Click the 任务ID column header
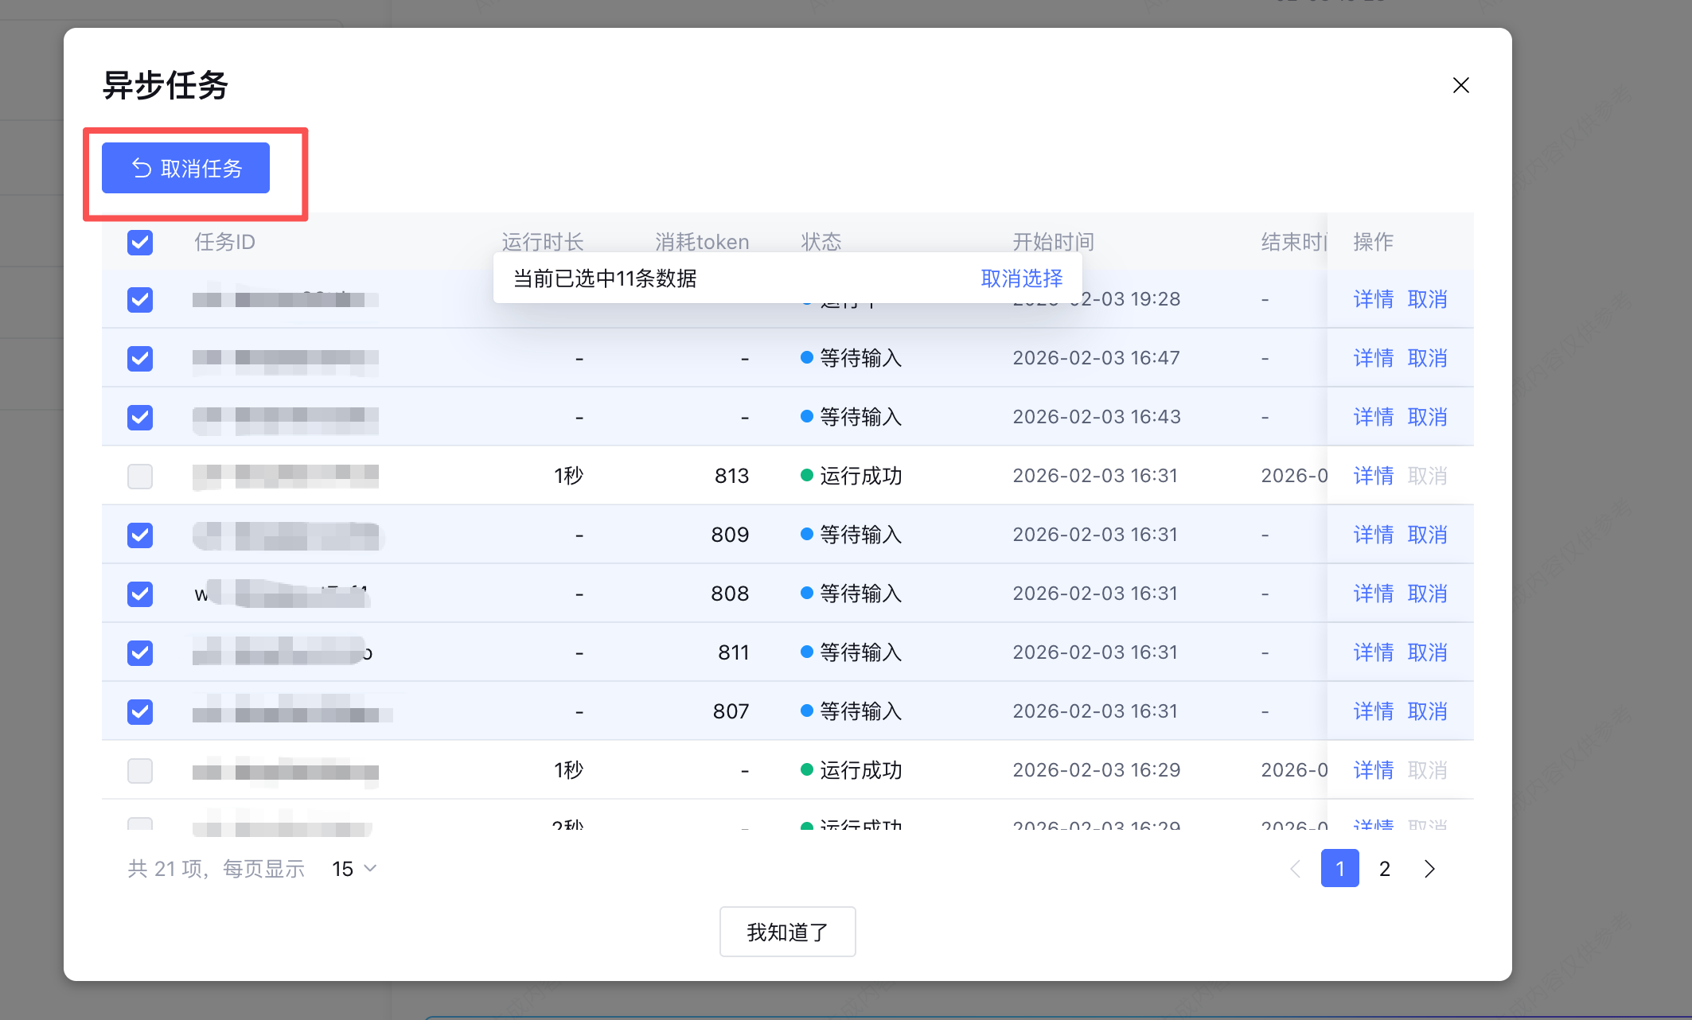 [x=225, y=242]
